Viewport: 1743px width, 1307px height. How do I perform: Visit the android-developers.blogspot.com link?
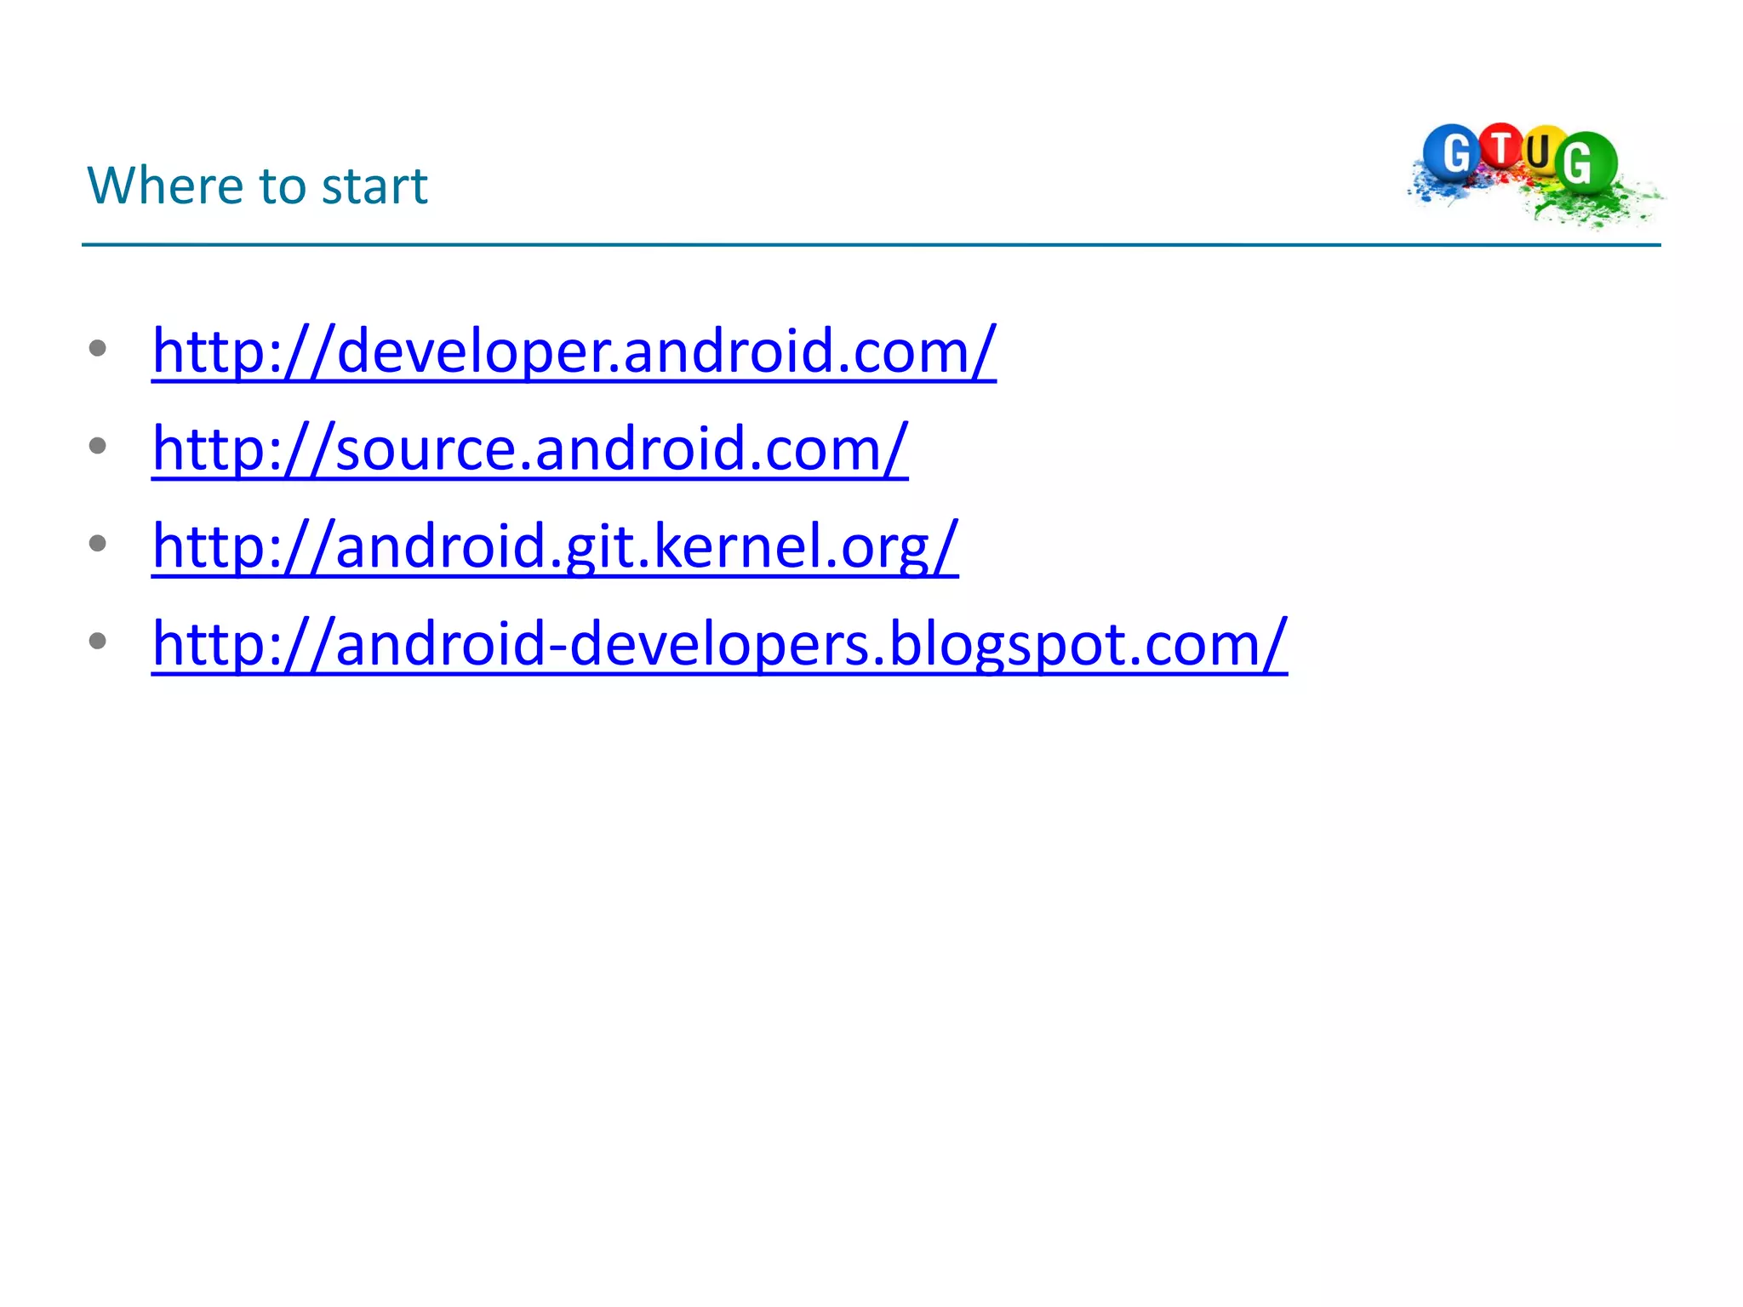[x=720, y=644]
